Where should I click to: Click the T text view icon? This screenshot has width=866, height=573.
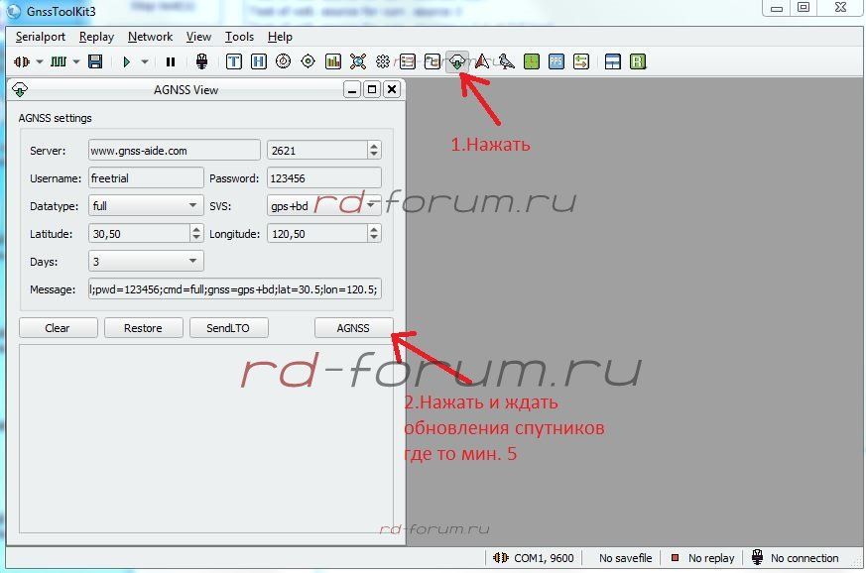[x=234, y=61]
